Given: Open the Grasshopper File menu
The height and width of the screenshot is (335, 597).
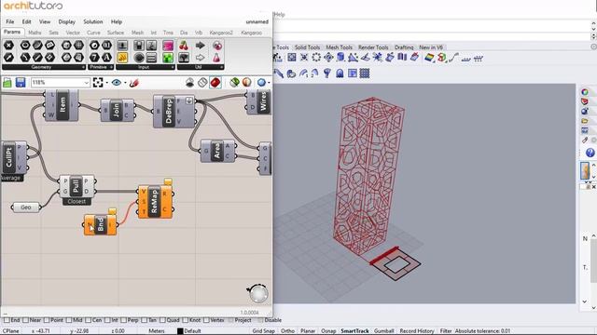Looking at the screenshot, I should tap(10, 21).
